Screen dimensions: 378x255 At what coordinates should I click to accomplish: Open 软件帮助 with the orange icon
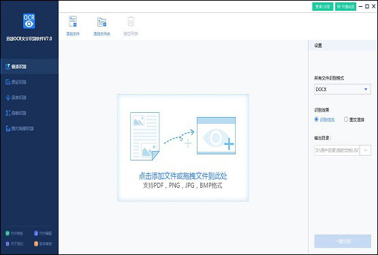pyautogui.click(x=43, y=243)
